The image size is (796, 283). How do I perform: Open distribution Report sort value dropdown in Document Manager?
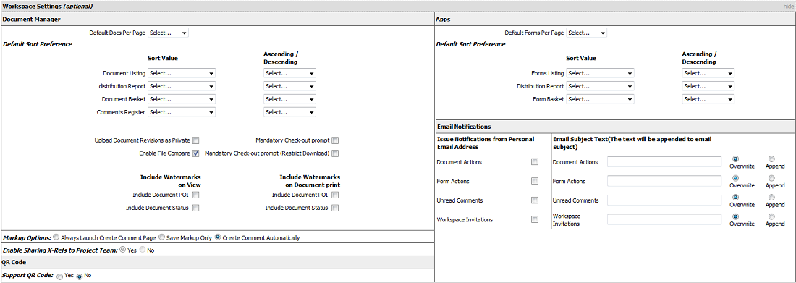[x=181, y=86]
